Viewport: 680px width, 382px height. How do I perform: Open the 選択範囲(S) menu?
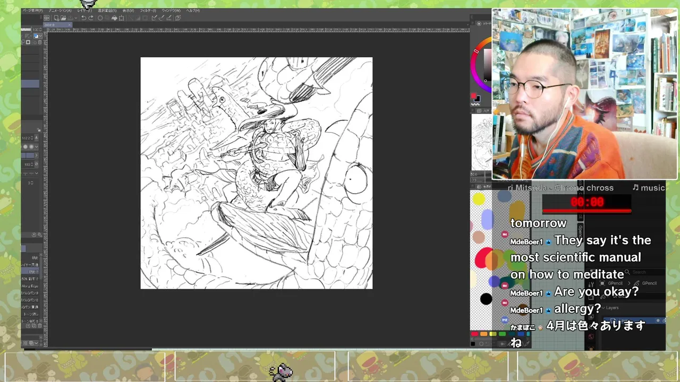[107, 11]
